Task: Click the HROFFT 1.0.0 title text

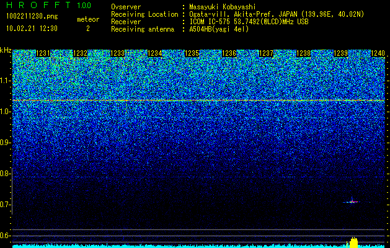Action: (49, 5)
